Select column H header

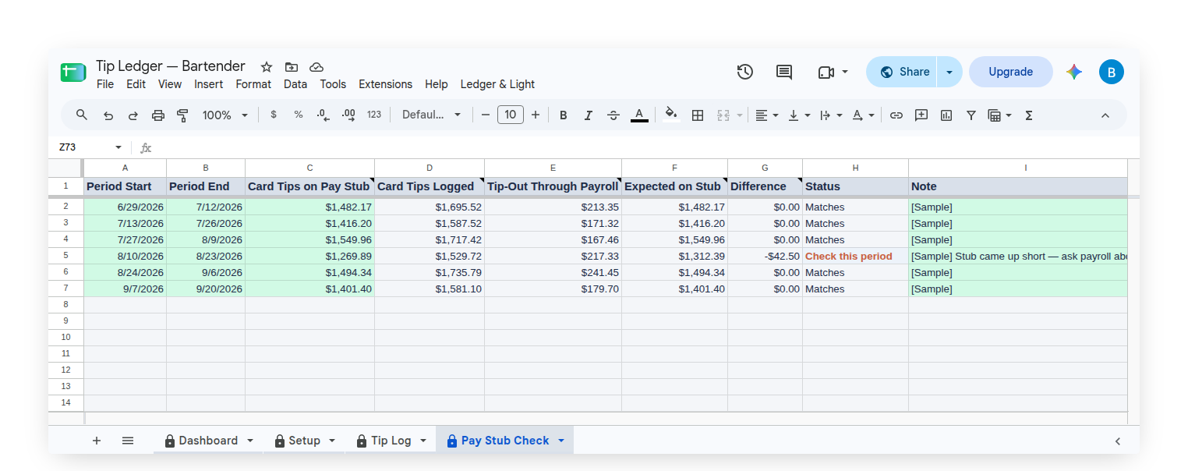(855, 168)
